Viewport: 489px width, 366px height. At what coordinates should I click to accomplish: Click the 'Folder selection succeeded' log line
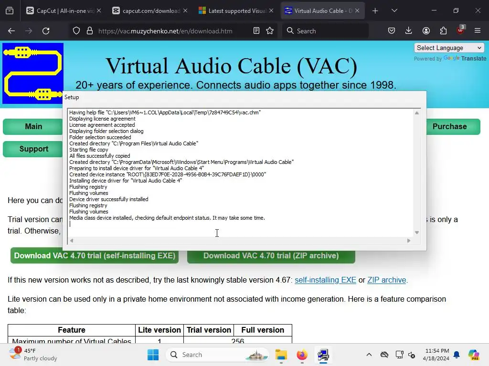point(100,137)
